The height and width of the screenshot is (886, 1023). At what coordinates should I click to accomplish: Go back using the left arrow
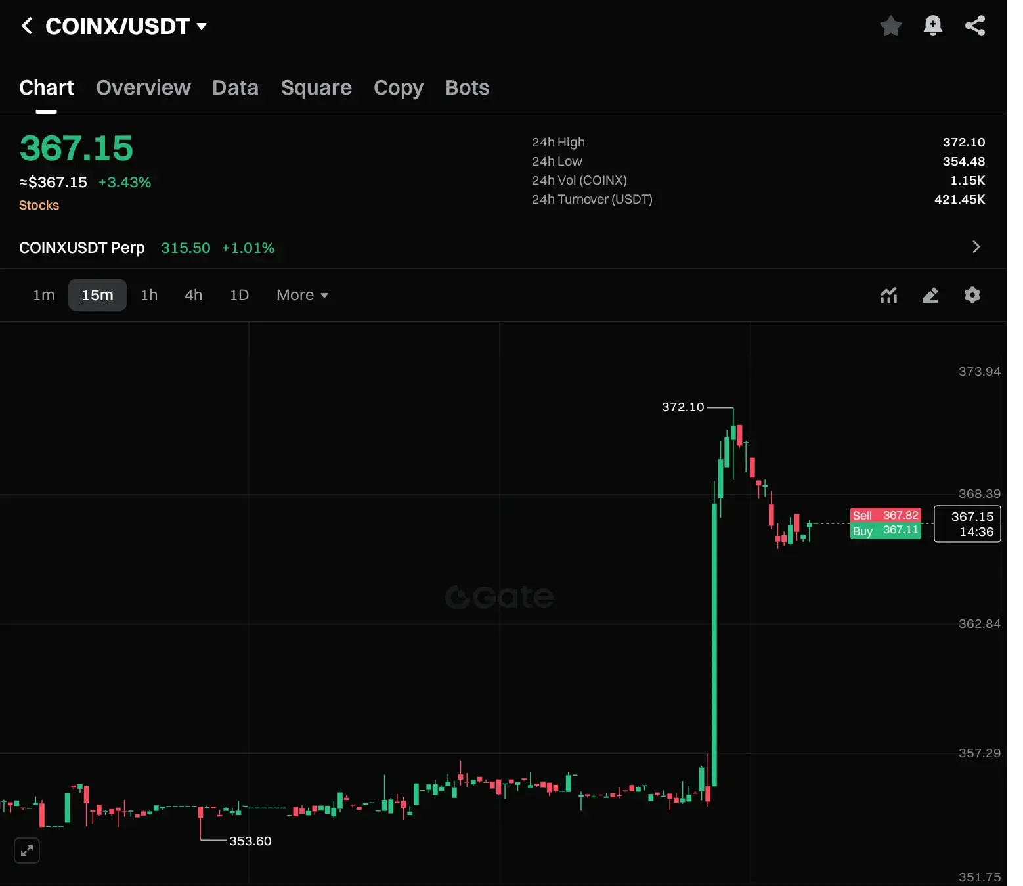[27, 26]
